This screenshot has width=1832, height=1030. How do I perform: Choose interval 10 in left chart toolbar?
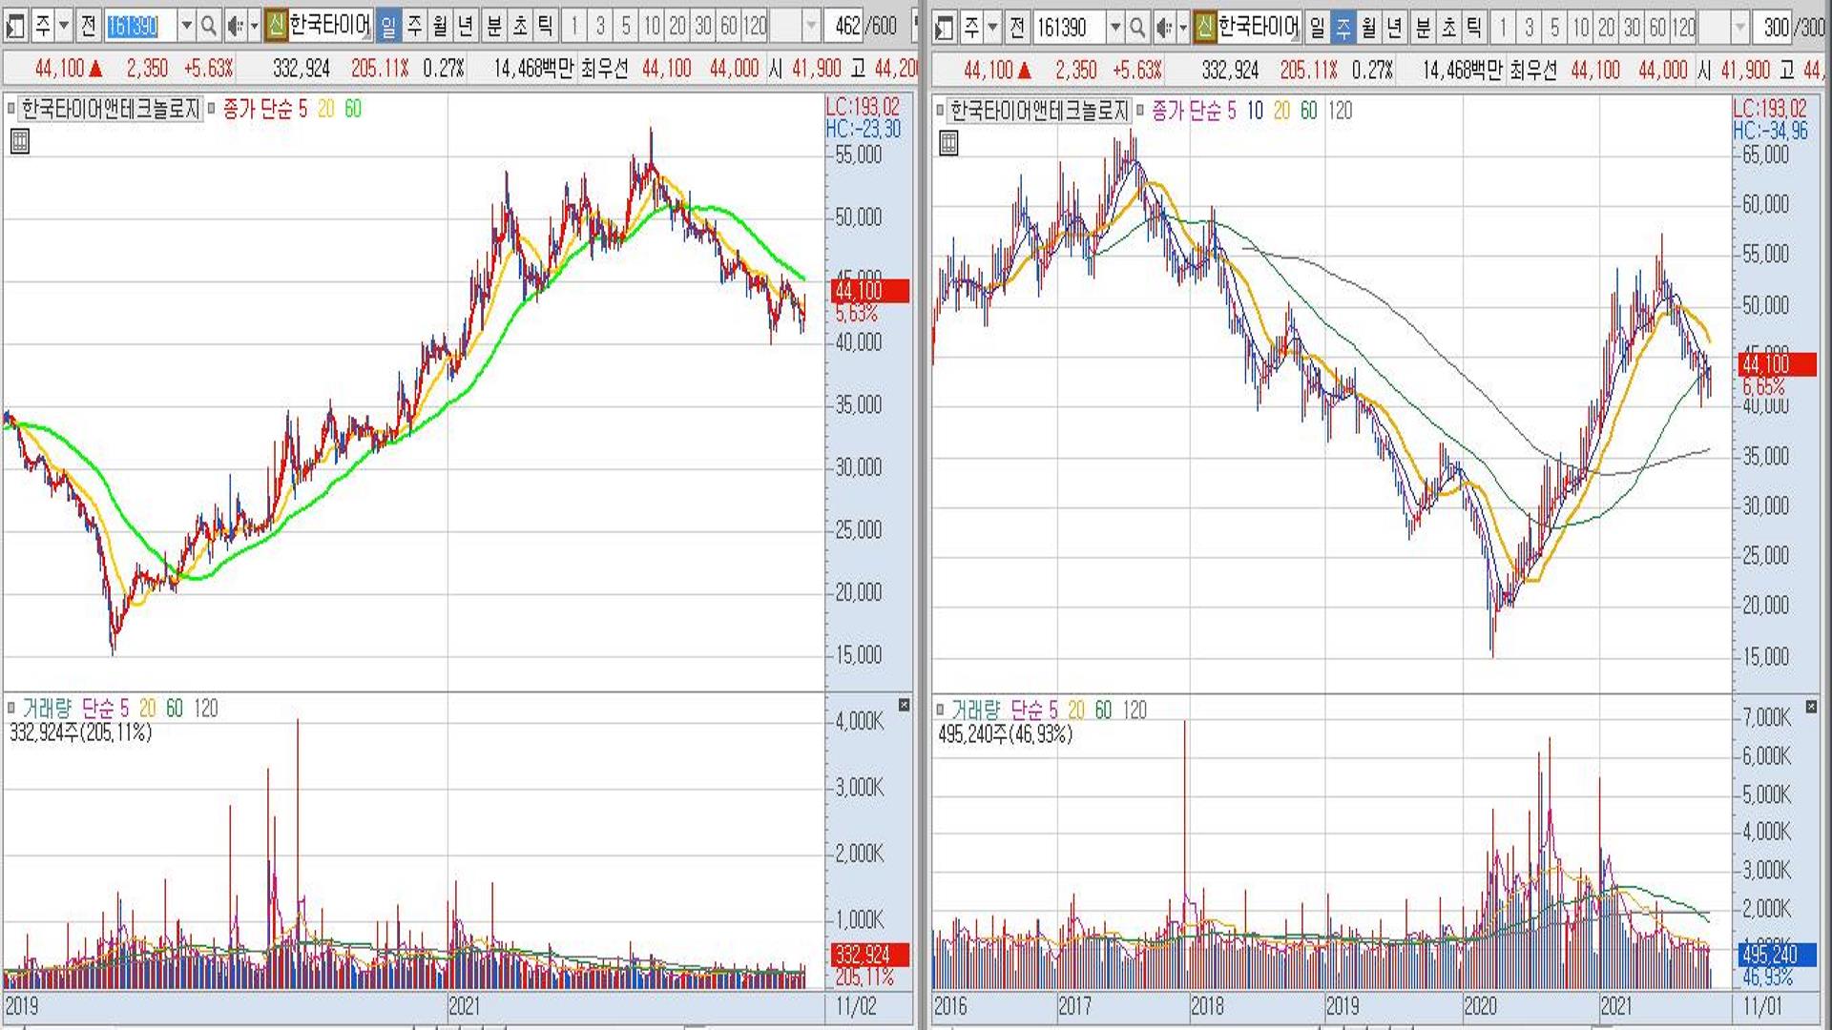click(651, 27)
